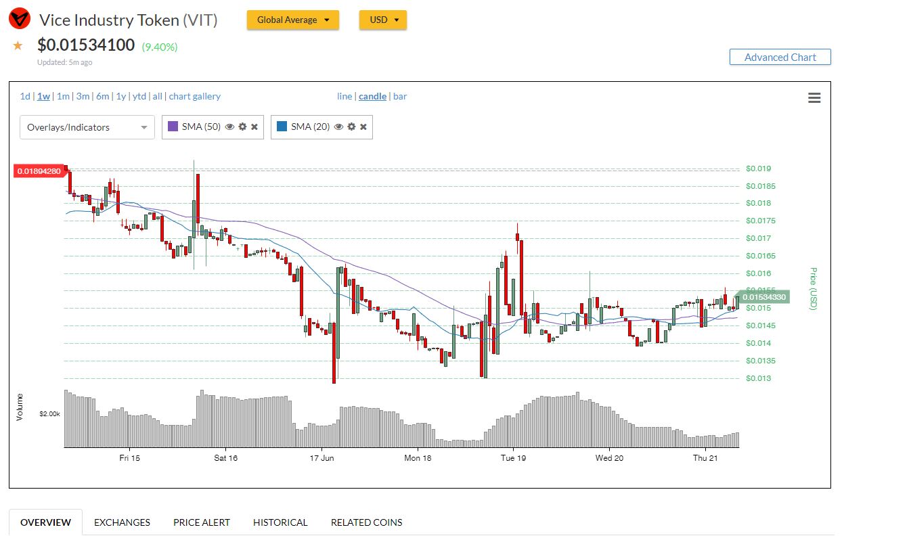Switch to the HISTORICAL tab
911x540 pixels.
point(280,522)
